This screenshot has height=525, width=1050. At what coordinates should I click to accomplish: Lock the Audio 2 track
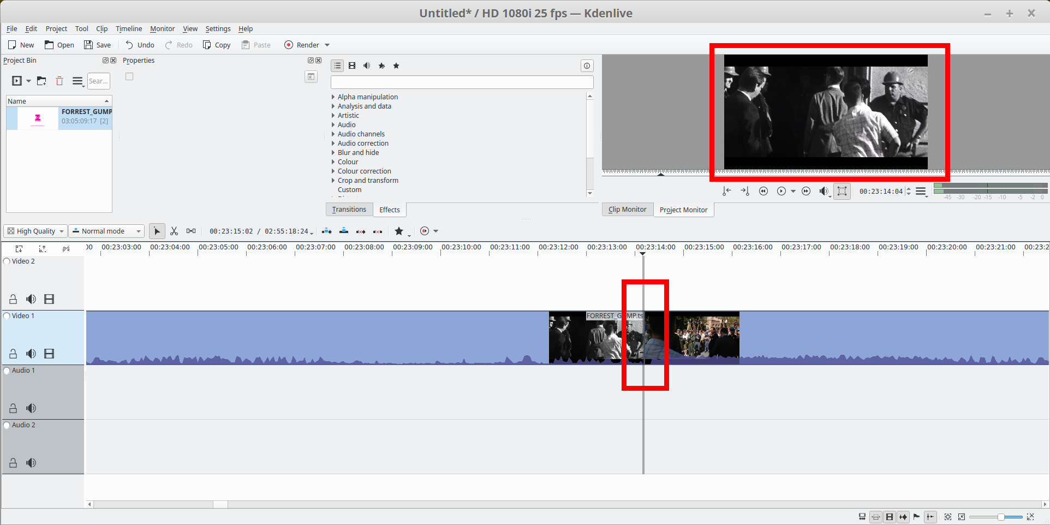[13, 463]
